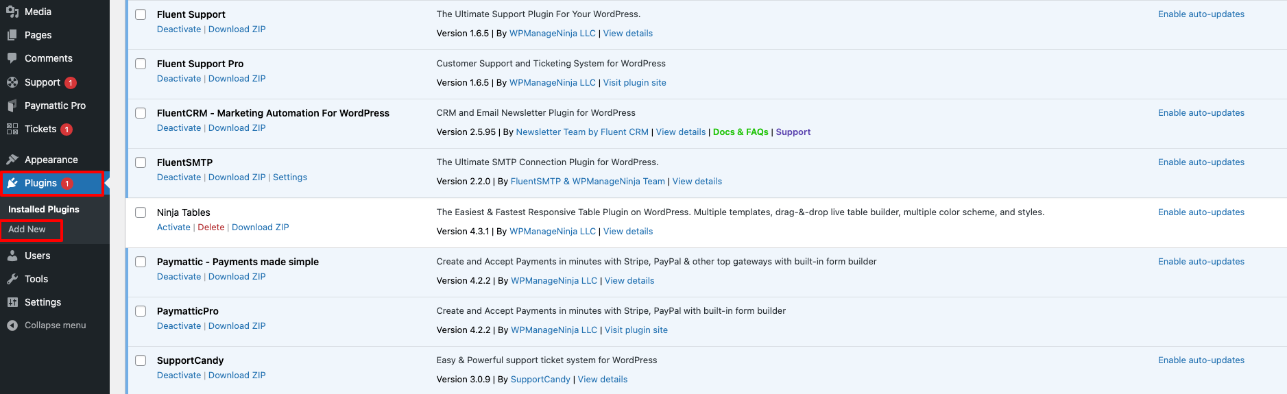
Task: Click the Tickets grid icon
Action: [12, 129]
